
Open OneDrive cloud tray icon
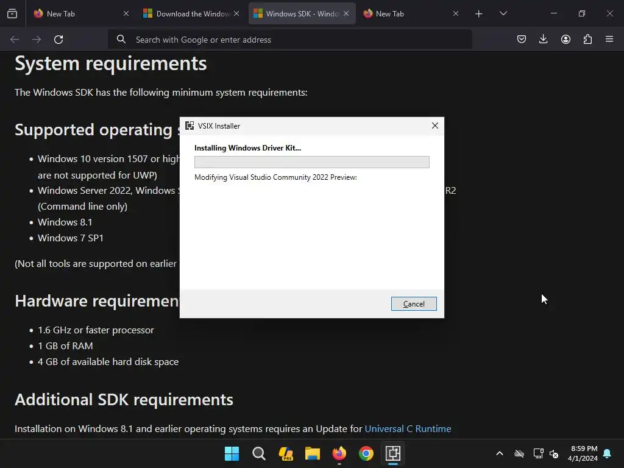(x=519, y=453)
